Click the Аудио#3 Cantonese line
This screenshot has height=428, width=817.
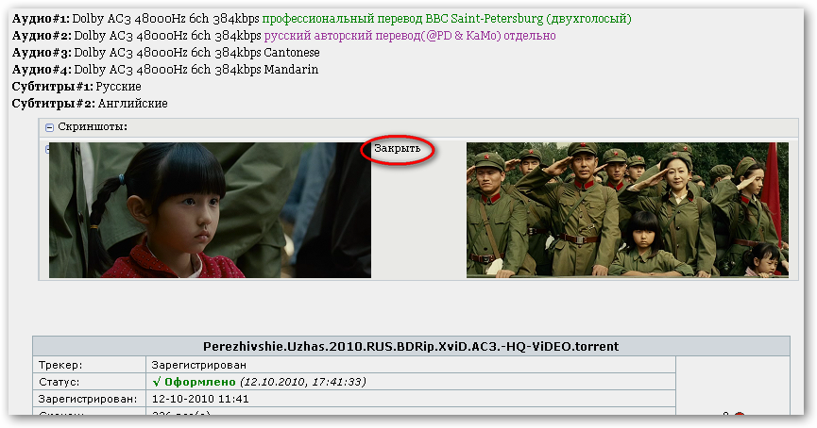(165, 53)
